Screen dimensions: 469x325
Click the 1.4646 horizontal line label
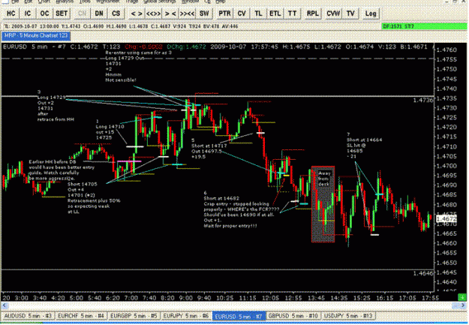(x=423, y=273)
